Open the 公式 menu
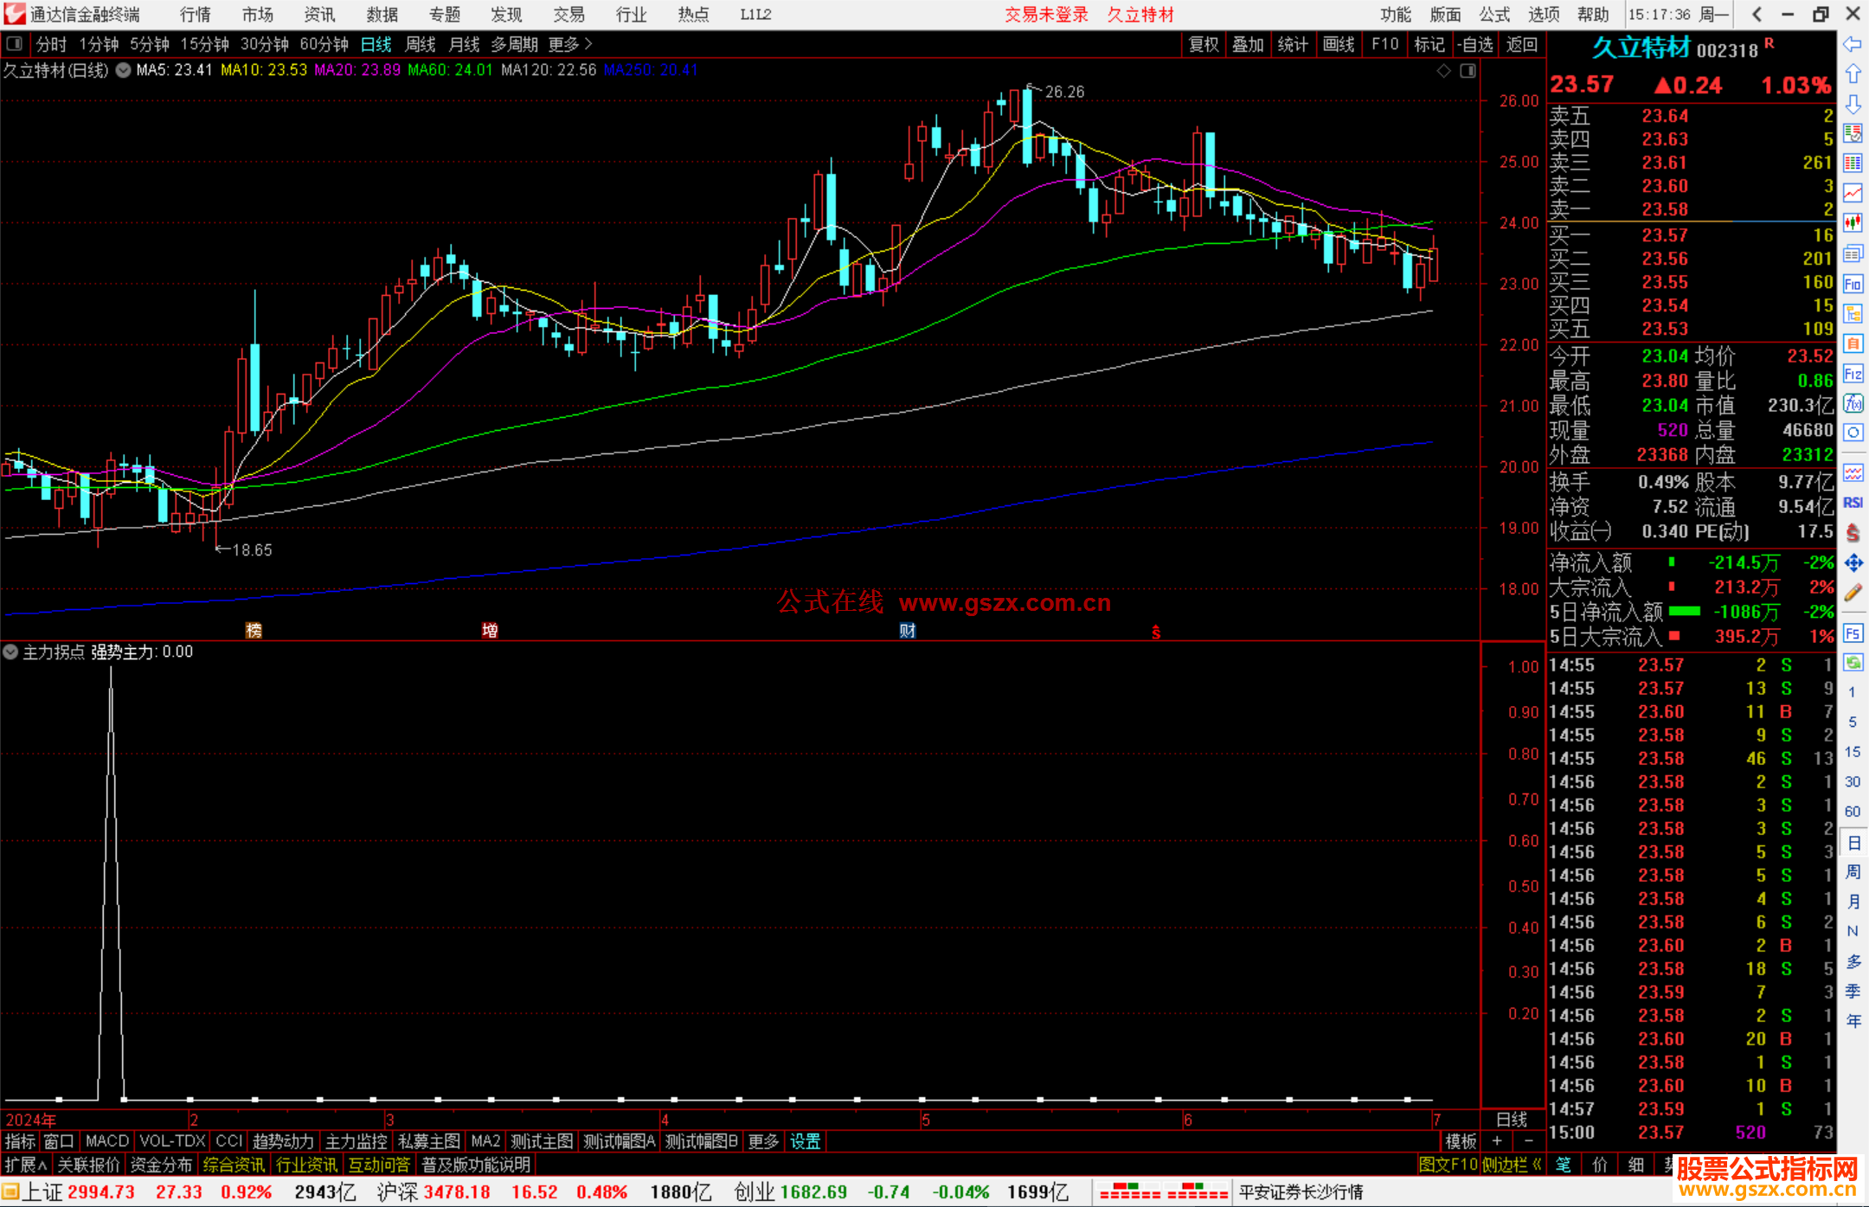The height and width of the screenshot is (1207, 1869). coord(1494,15)
